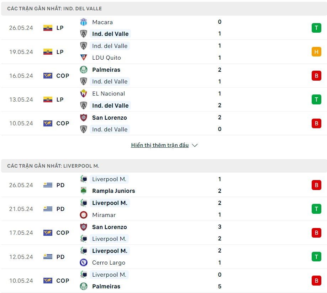Select the Palmeiras club logo
The image size is (327, 293).
(84, 70)
